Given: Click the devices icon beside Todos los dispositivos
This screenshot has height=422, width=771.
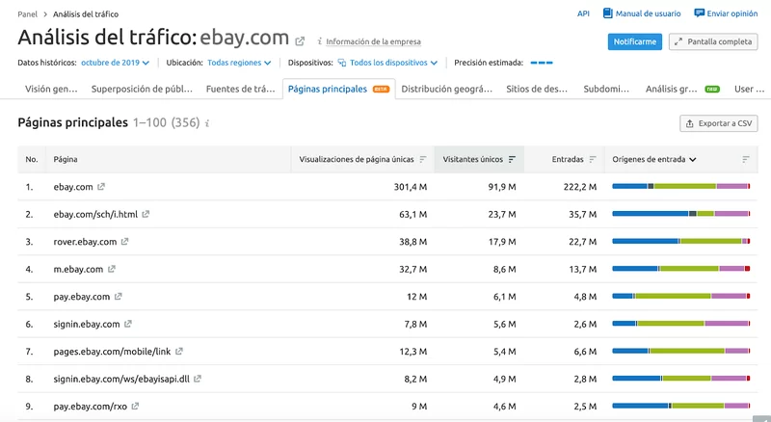Looking at the screenshot, I should click(x=342, y=63).
